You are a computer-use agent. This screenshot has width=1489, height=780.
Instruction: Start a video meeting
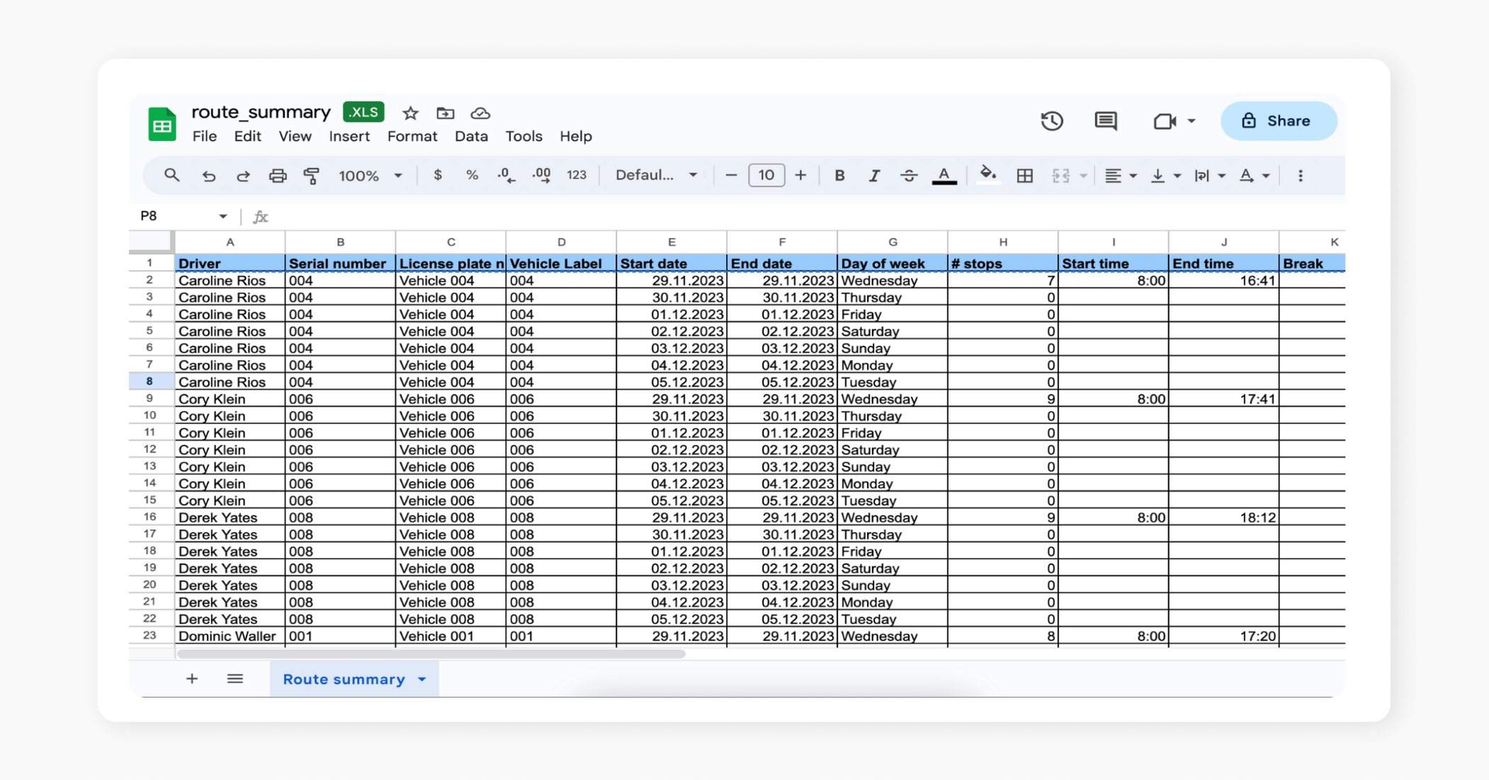[1164, 121]
